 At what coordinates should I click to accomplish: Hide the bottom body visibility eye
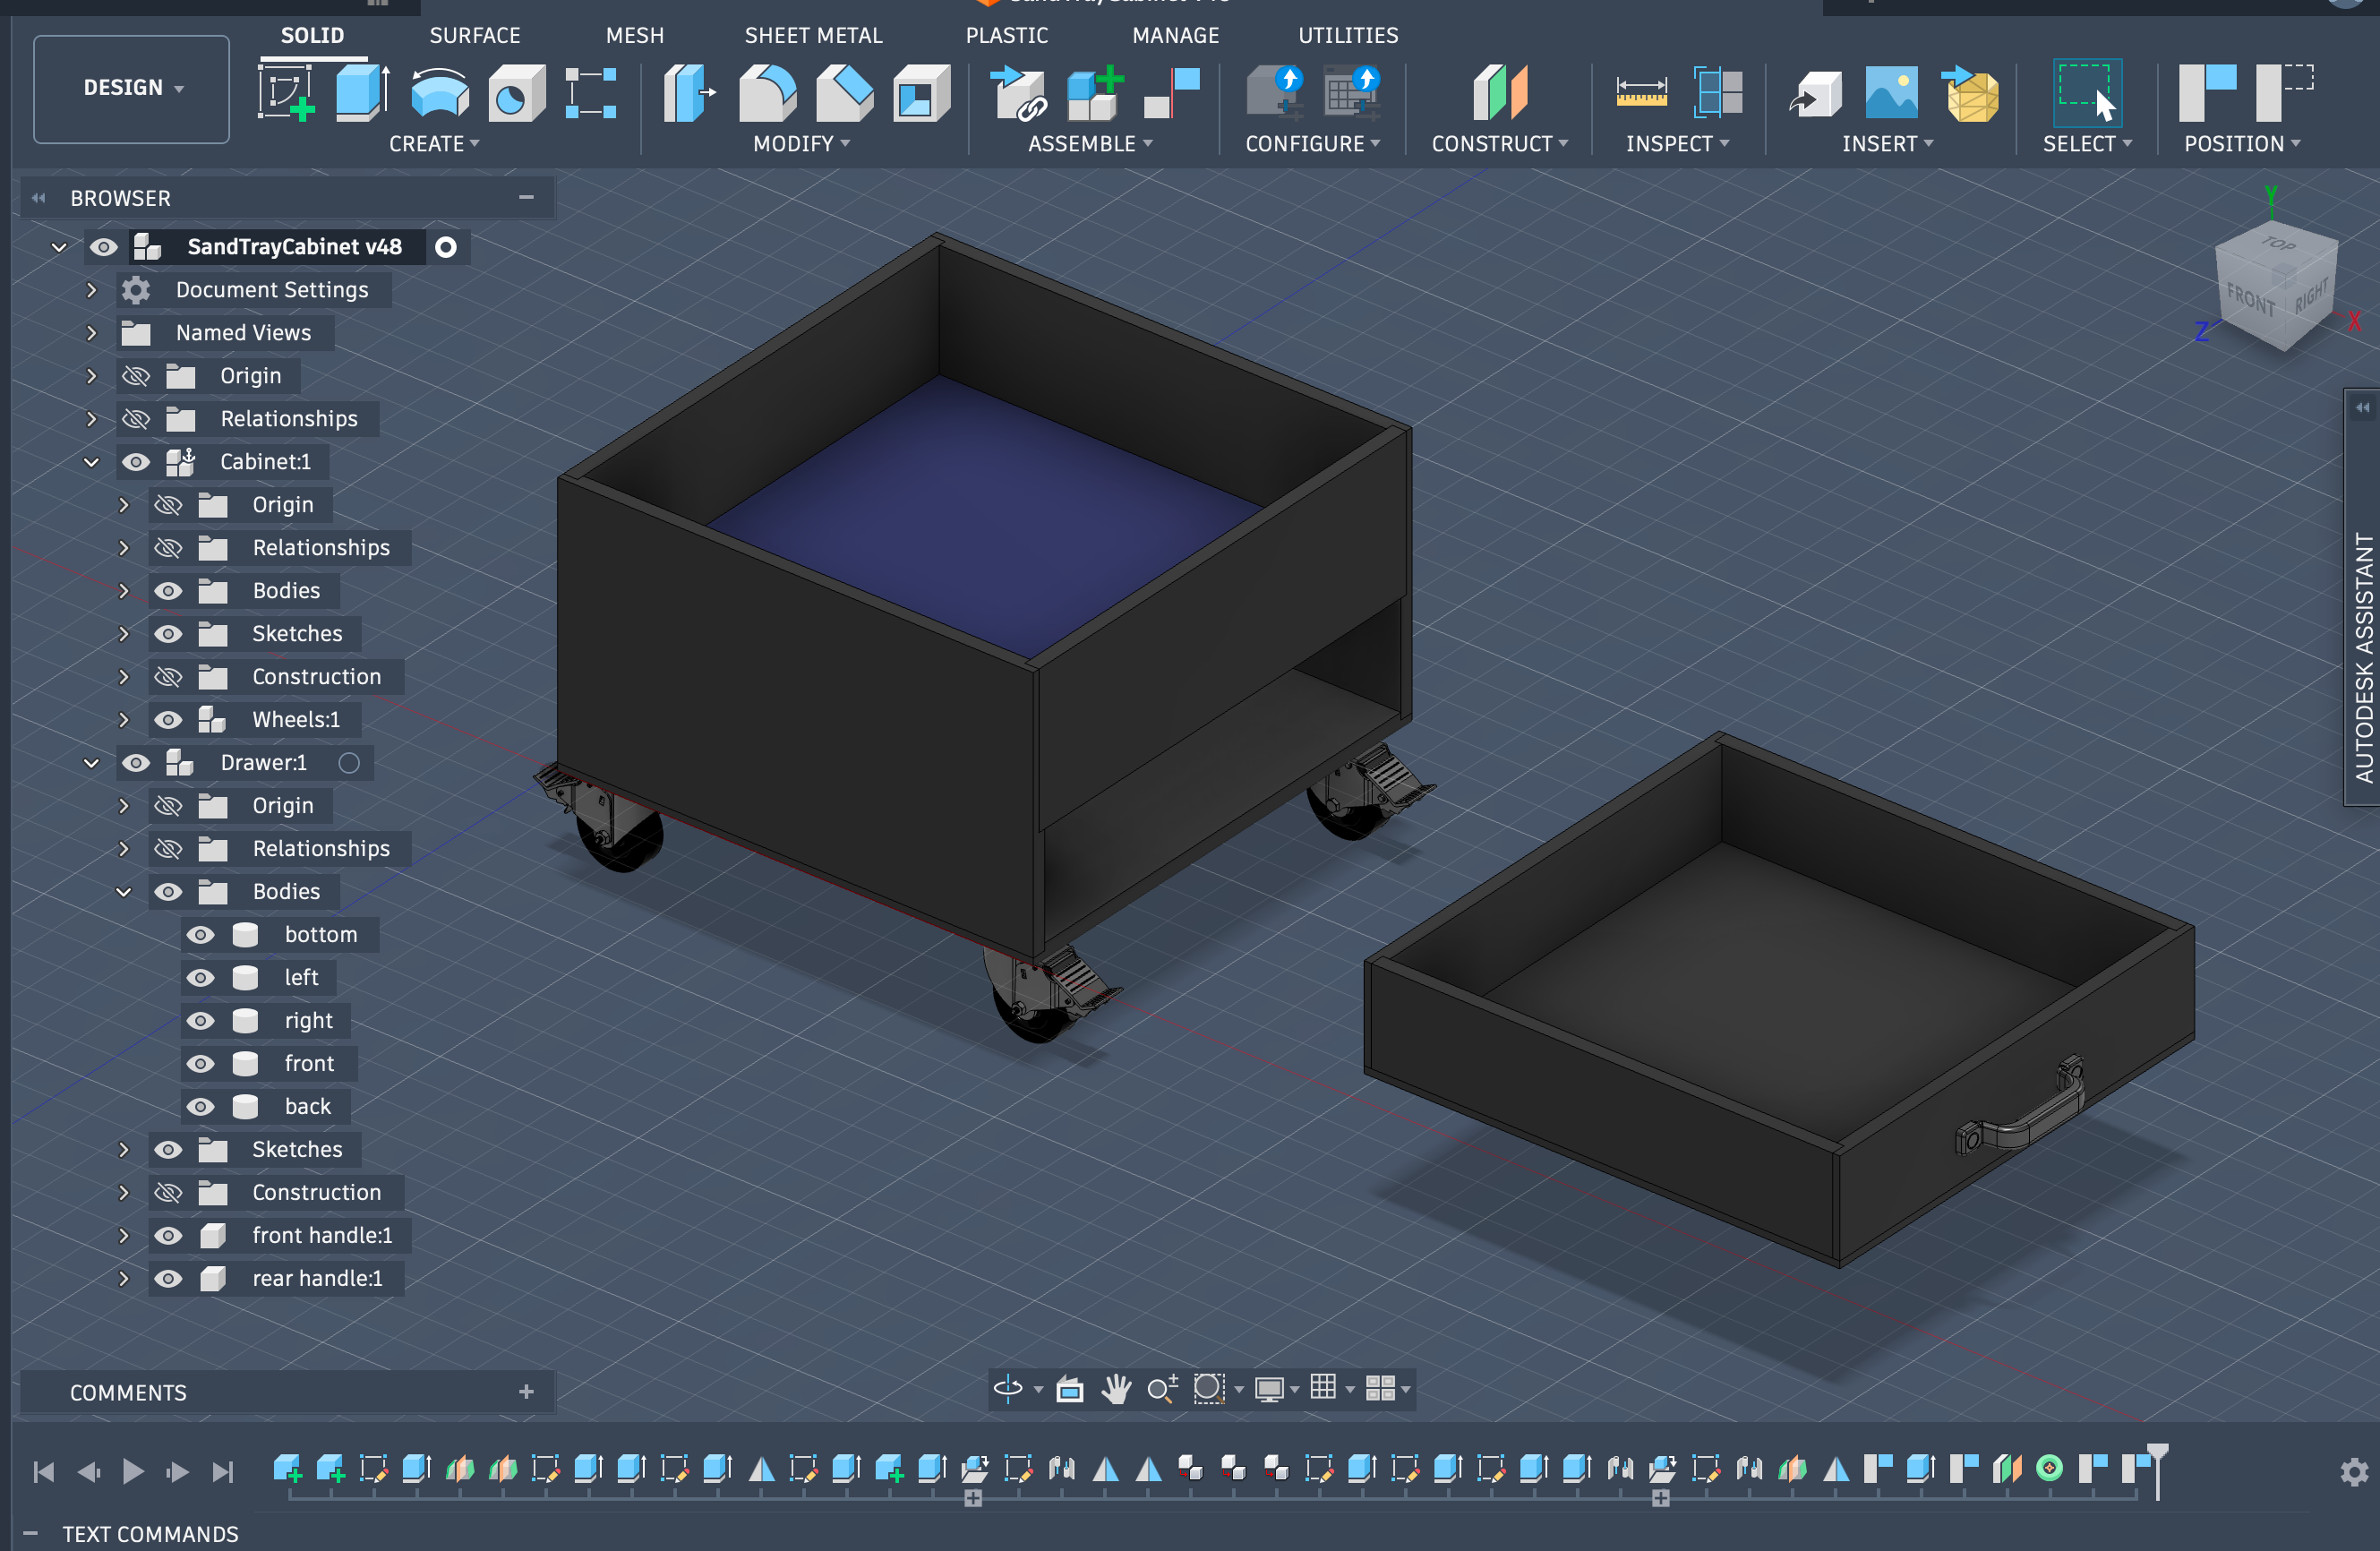201,934
